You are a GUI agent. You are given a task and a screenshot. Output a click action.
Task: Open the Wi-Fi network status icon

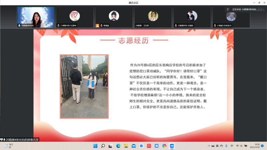point(237,146)
